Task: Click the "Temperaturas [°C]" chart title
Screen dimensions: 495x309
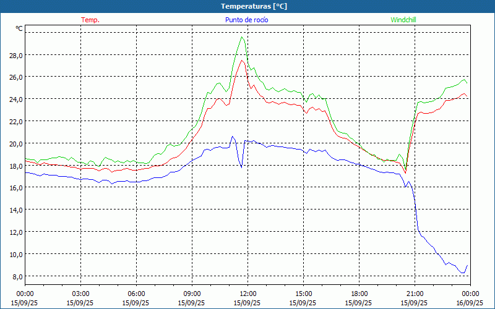Action: click(254, 6)
